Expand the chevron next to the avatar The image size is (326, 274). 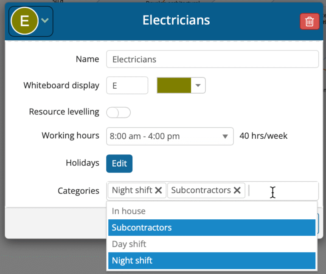45,21
